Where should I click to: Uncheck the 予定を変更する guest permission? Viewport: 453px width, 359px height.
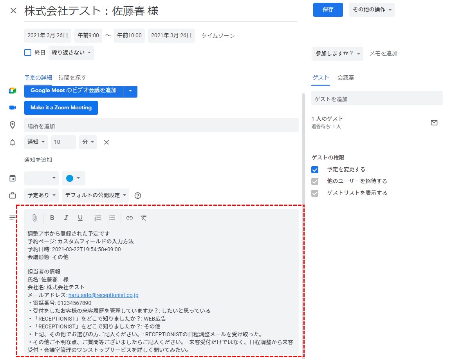point(315,170)
